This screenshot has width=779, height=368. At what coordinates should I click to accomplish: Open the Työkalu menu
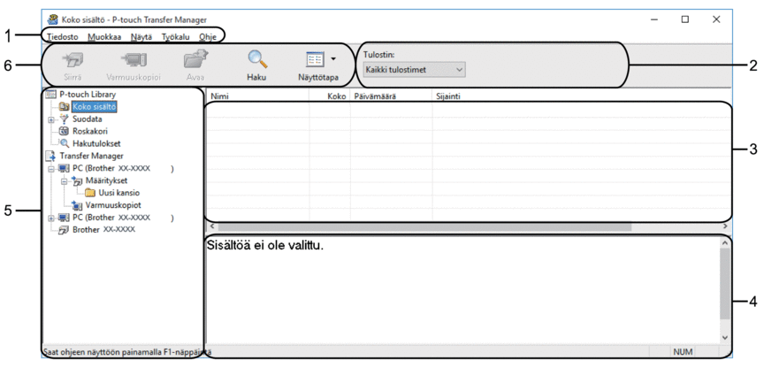coord(175,37)
